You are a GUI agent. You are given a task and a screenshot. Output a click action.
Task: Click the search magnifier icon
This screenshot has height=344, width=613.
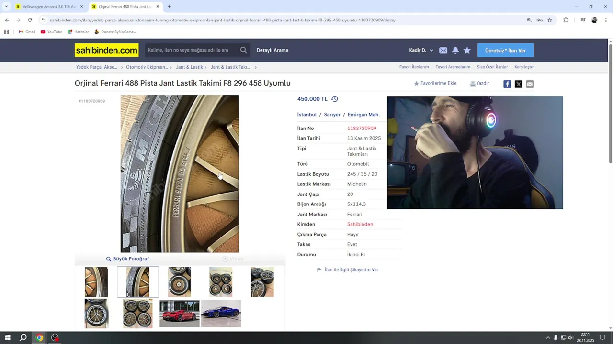point(243,50)
